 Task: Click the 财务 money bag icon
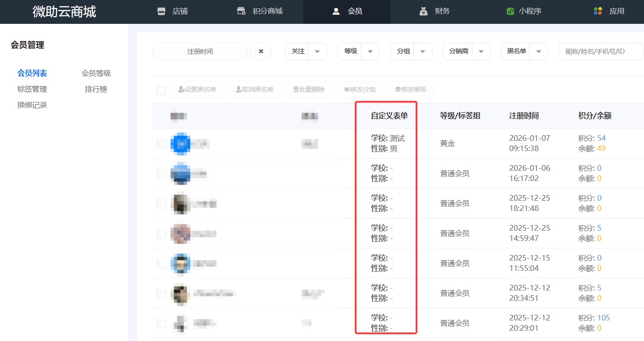[424, 10]
